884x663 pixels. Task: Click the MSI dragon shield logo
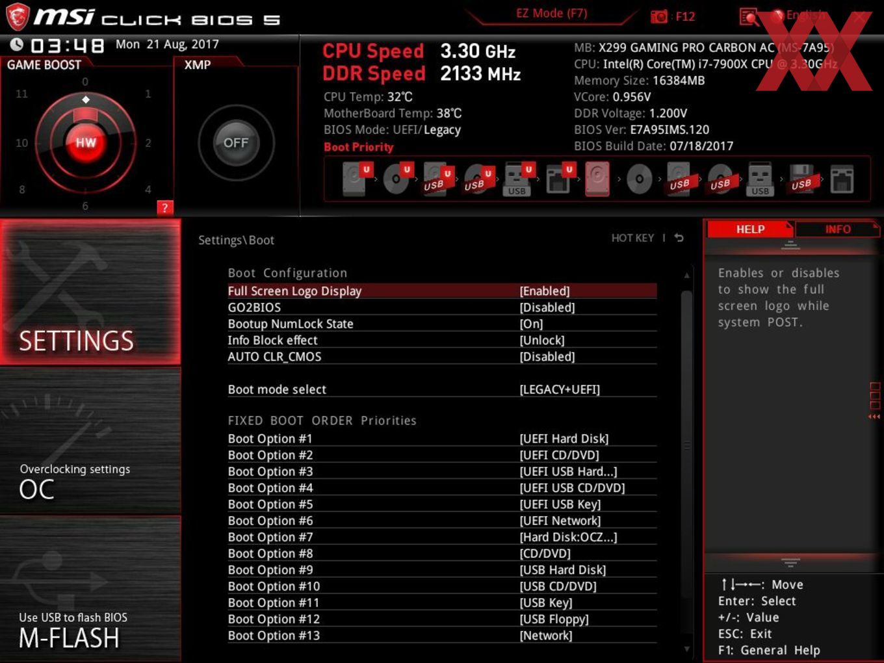coord(18,17)
